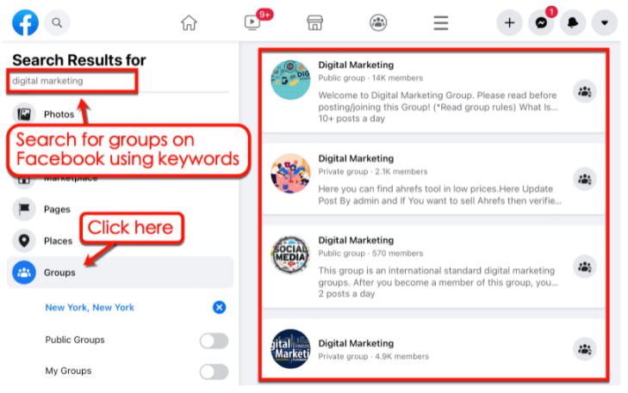The image size is (628, 393).
Task: Join the 2.1K members group via its icon
Action: point(585,179)
